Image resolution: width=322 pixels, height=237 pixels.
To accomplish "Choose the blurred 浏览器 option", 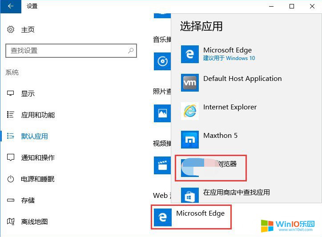I will (x=211, y=168).
